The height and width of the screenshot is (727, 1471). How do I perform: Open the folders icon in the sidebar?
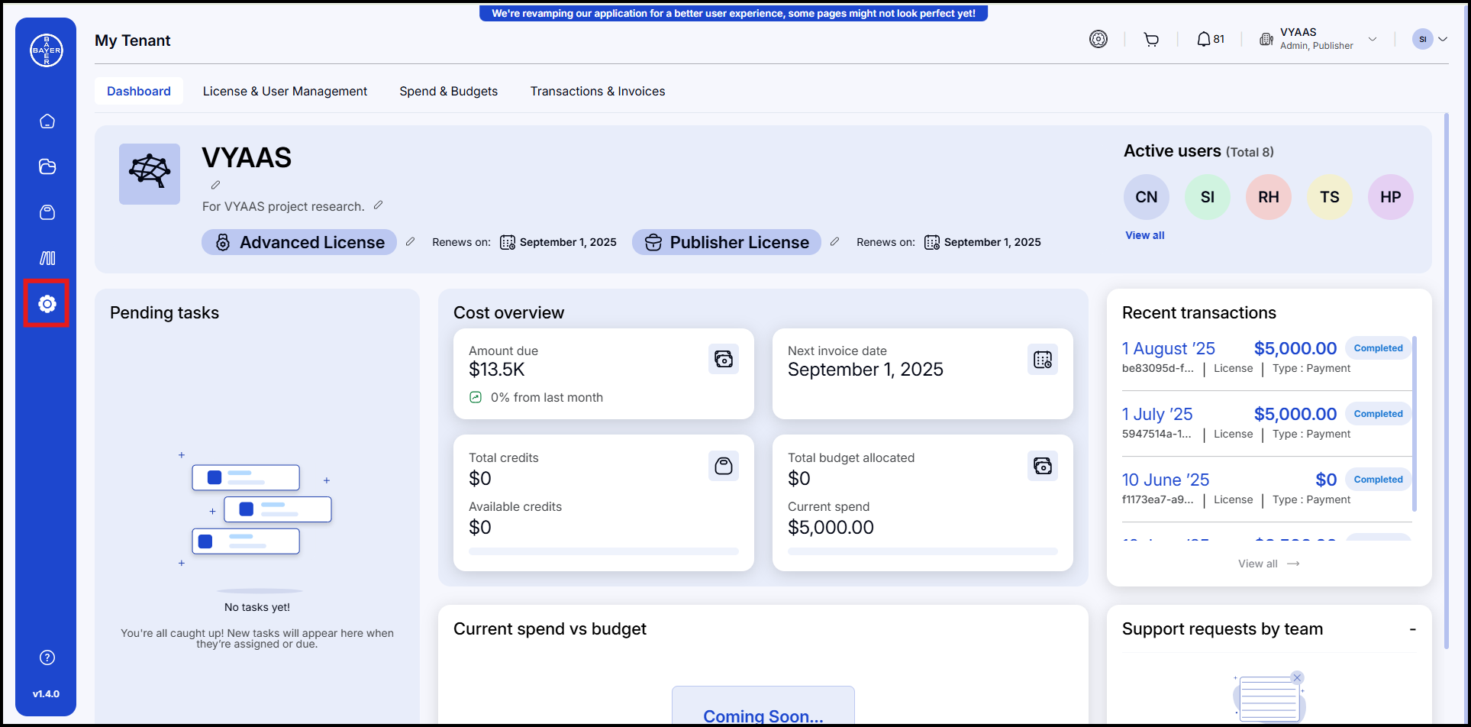pos(47,166)
